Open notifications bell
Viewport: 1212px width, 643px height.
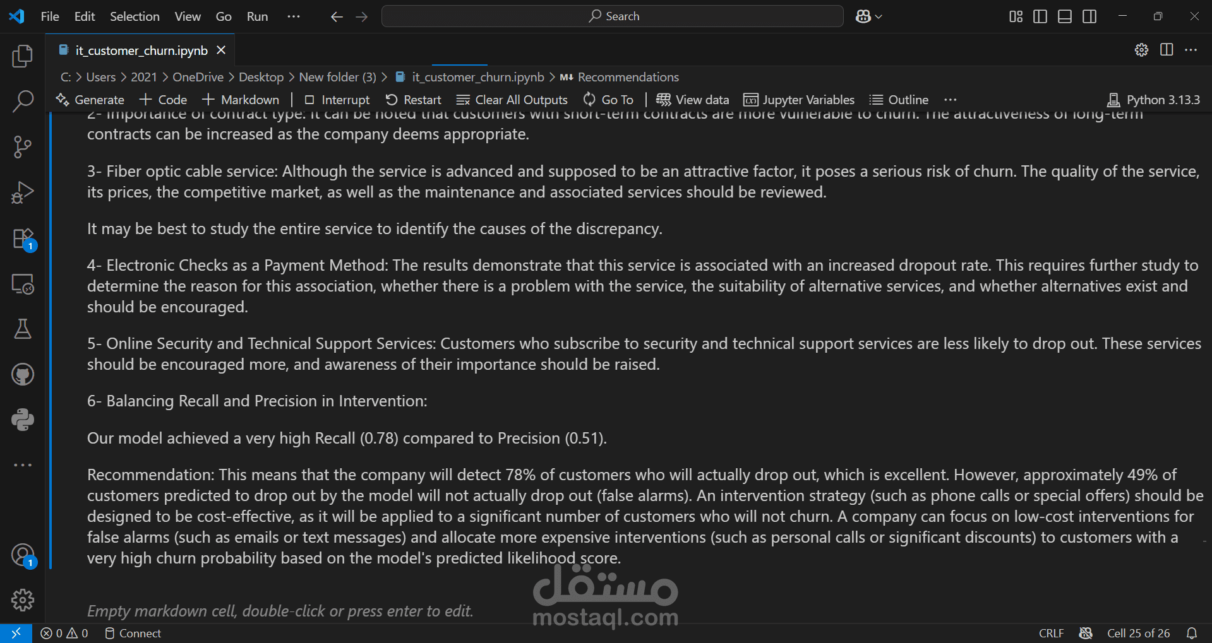click(x=1192, y=633)
